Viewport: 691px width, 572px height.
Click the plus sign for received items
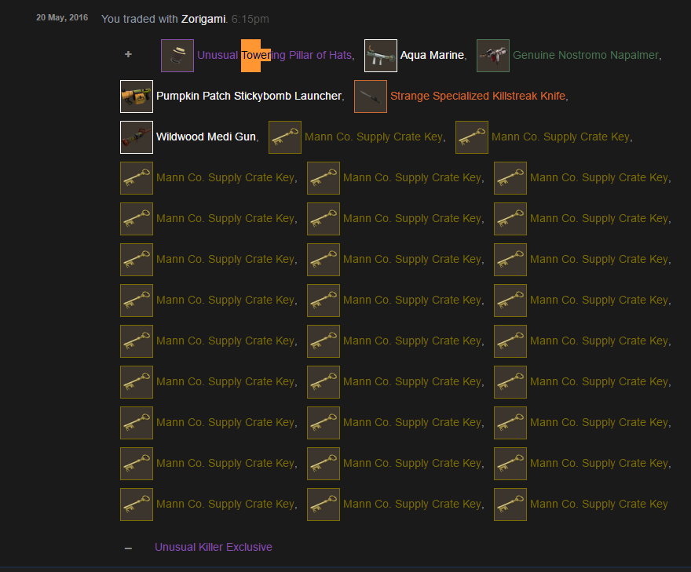pyautogui.click(x=128, y=54)
